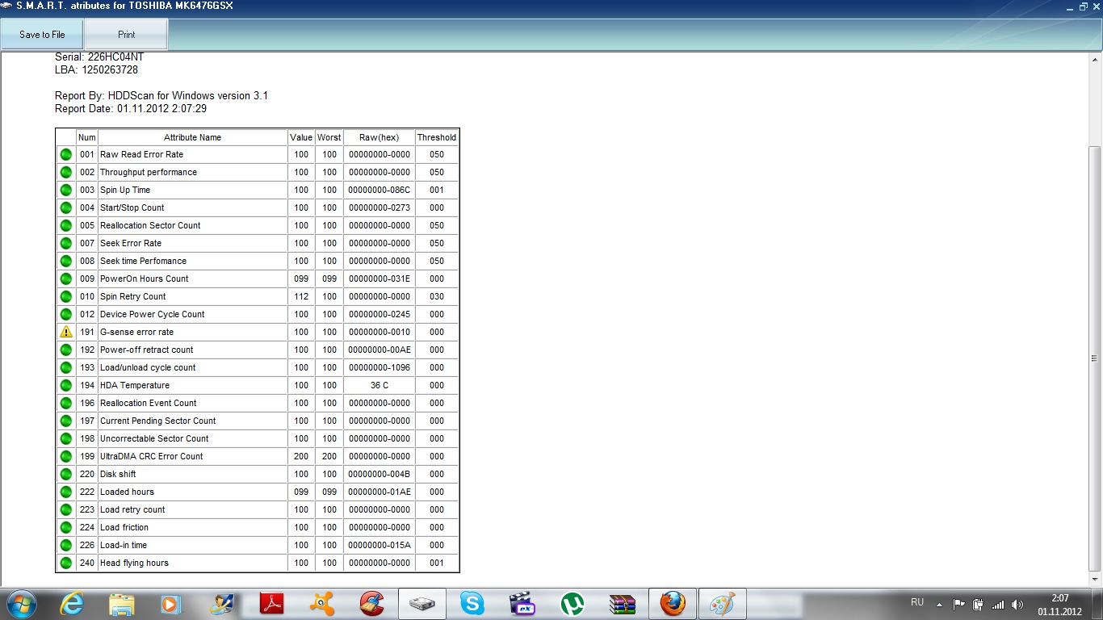Click the Report Date line
1103x620 pixels.
click(x=131, y=108)
